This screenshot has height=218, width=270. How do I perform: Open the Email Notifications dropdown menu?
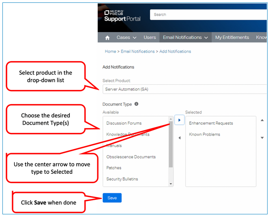pyautogui.click(x=185, y=38)
